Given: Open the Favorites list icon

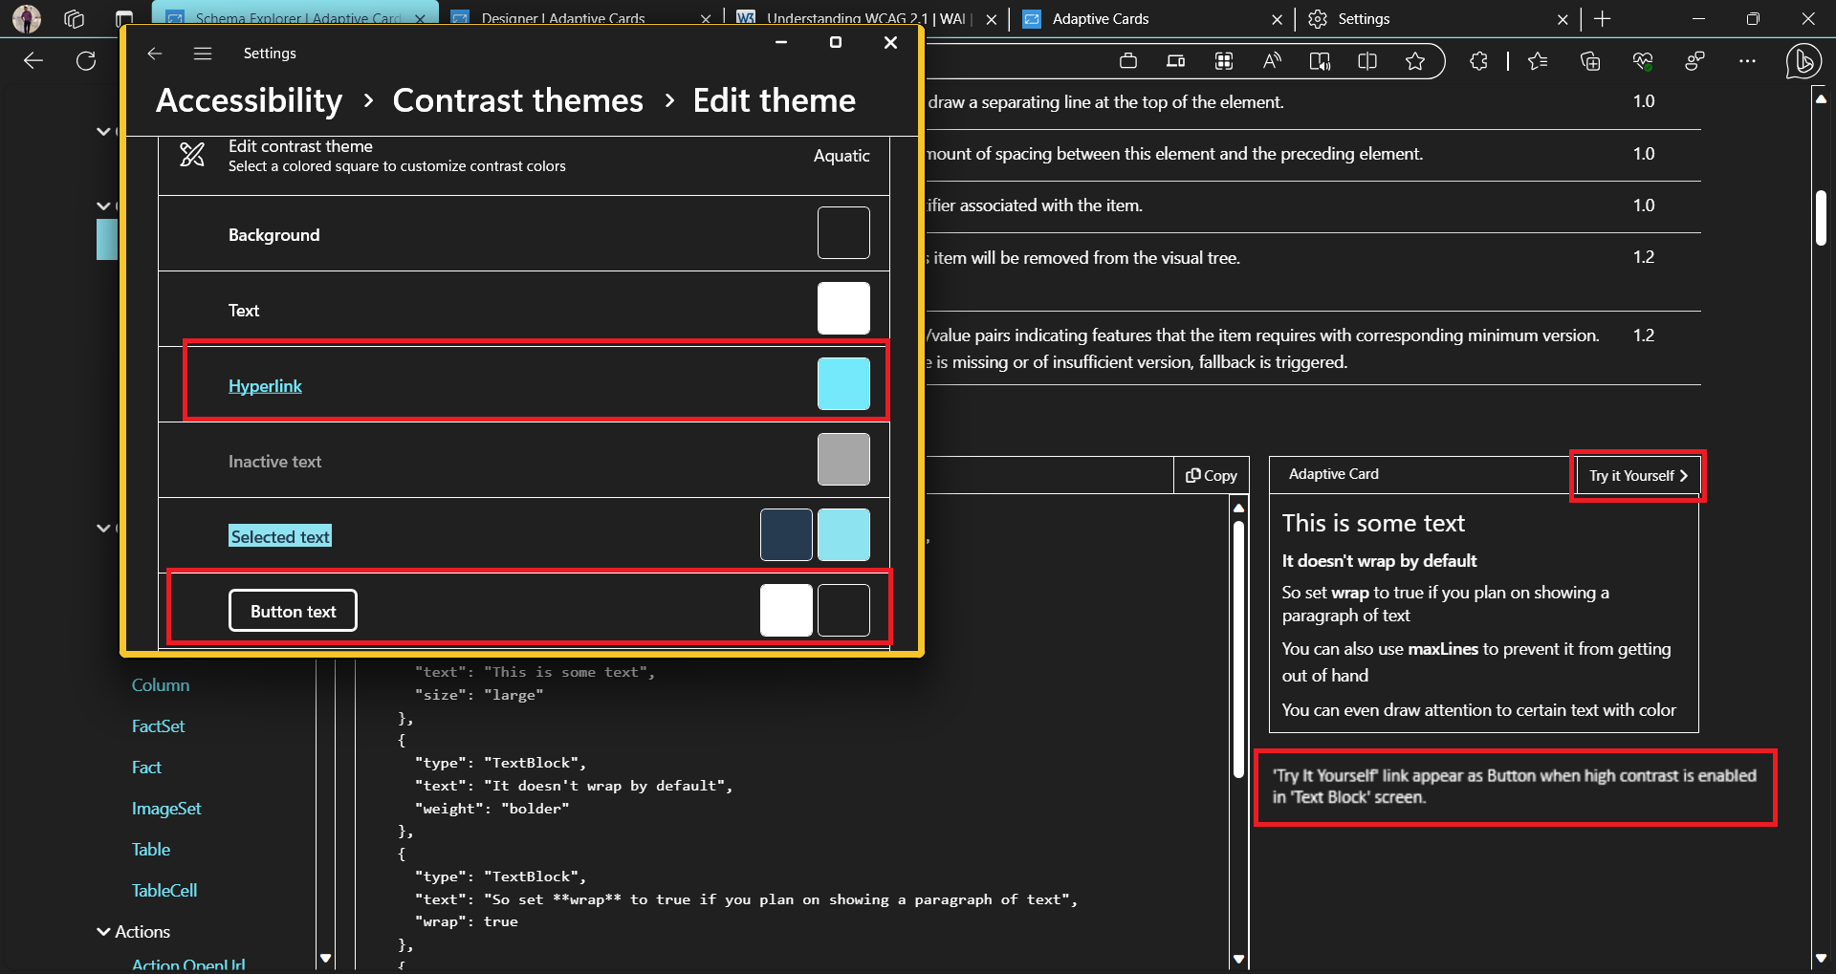Looking at the screenshot, I should point(1539,60).
